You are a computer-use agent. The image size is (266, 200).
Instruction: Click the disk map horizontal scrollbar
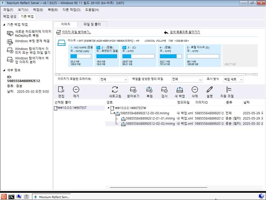click(152, 74)
